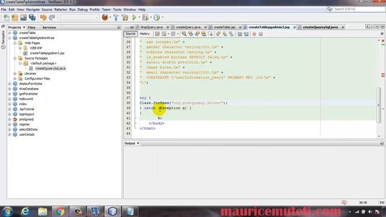Screen dimensions: 386x217
Task: Switch to the Services panel tab
Action: click(x=49, y=27)
